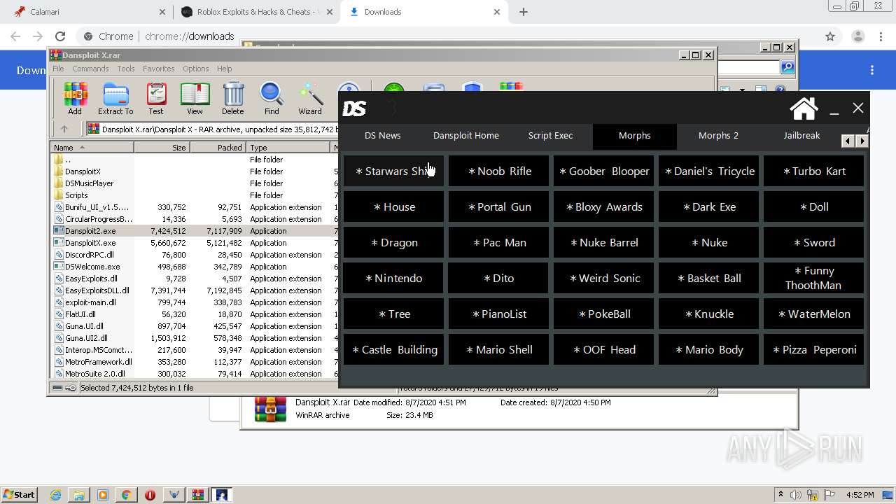Viewport: 896px width, 504px height.
Task: Click the Pizza Peperoni morph button
Action: (813, 349)
